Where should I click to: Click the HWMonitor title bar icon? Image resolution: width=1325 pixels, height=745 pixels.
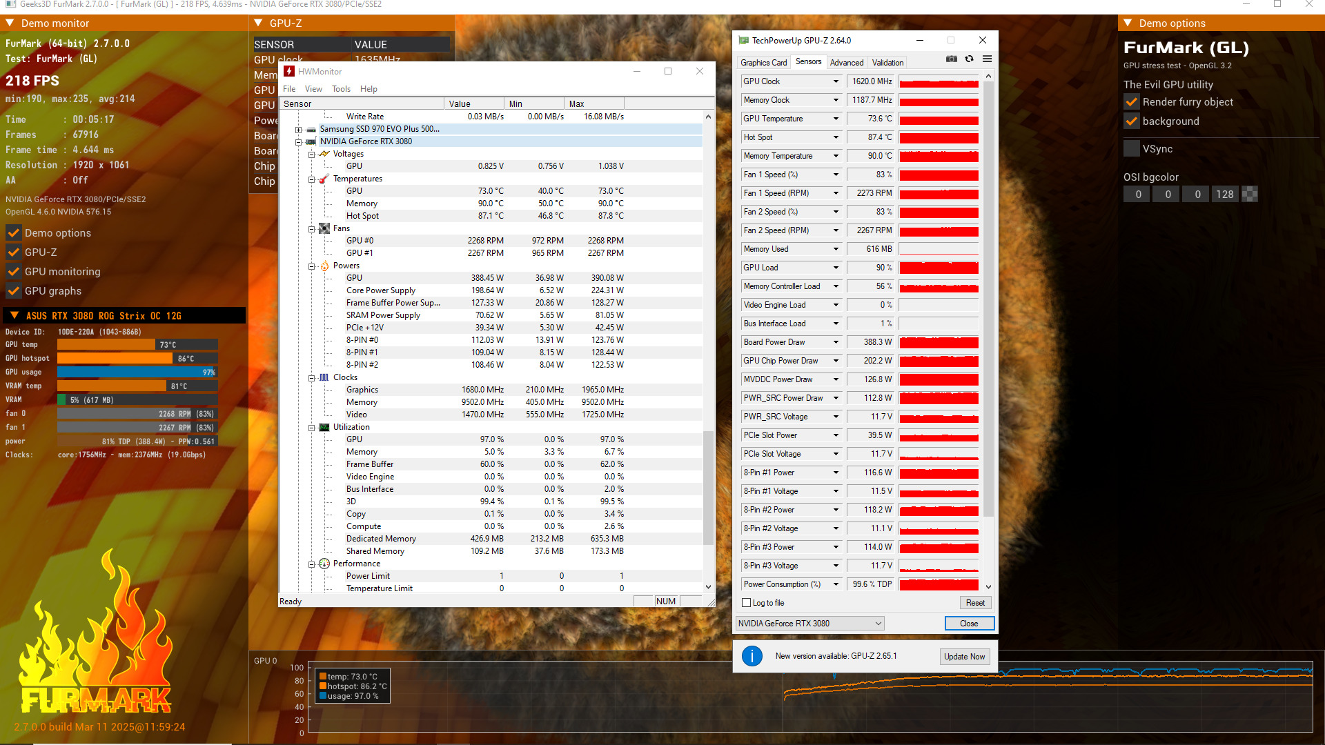click(x=290, y=71)
